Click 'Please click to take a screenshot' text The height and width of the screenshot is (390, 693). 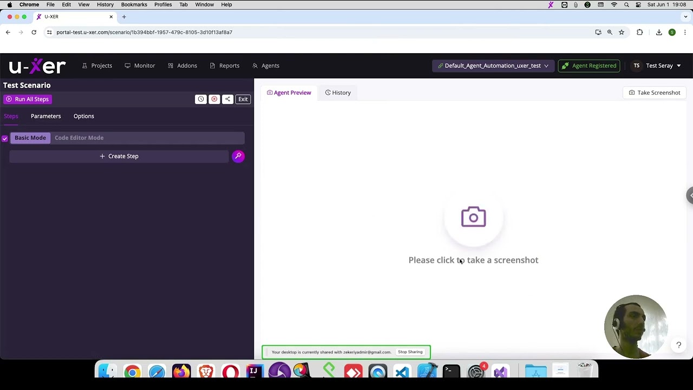pyautogui.click(x=473, y=260)
